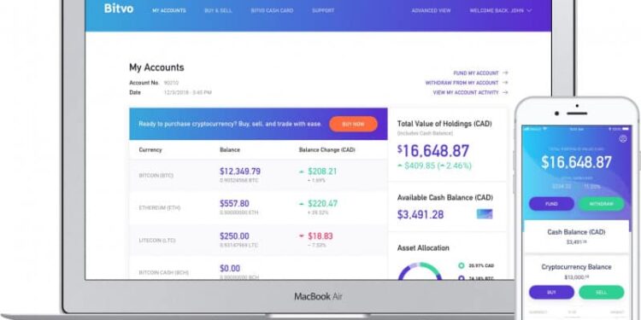Image resolution: width=641 pixels, height=320 pixels.
Task: Tap the profile icon on the phone app
Action: (x=622, y=139)
